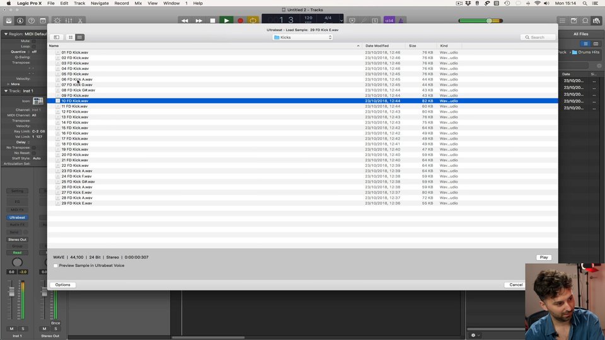Open the Library button in control bar
The height and width of the screenshot is (340, 605).
pyautogui.click(x=8, y=20)
